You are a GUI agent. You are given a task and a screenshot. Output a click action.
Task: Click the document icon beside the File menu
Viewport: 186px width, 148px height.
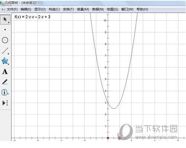[3, 9]
